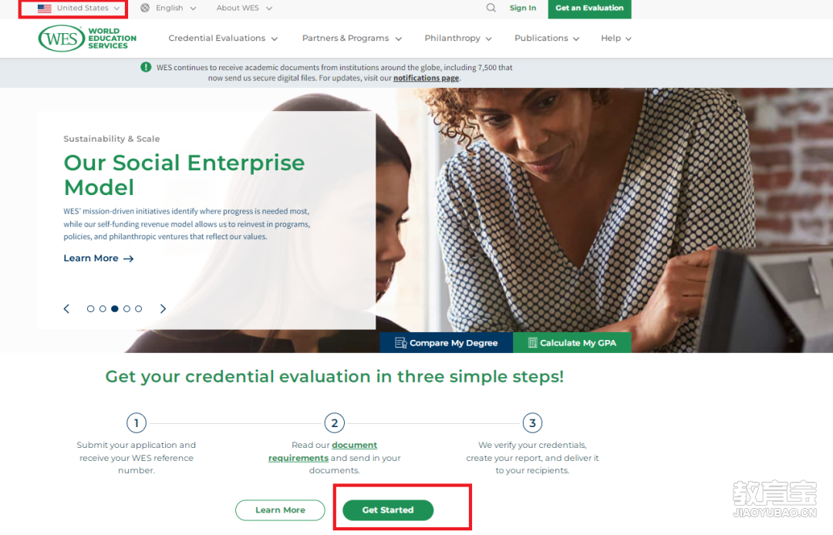This screenshot has width=833, height=535.
Task: Expand the About WES dropdown
Action: pyautogui.click(x=244, y=8)
